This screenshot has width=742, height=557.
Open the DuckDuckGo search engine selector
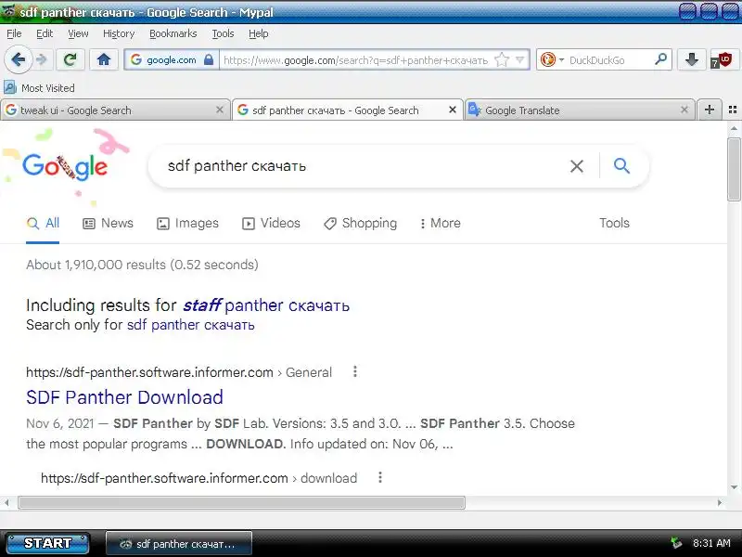pyautogui.click(x=552, y=59)
